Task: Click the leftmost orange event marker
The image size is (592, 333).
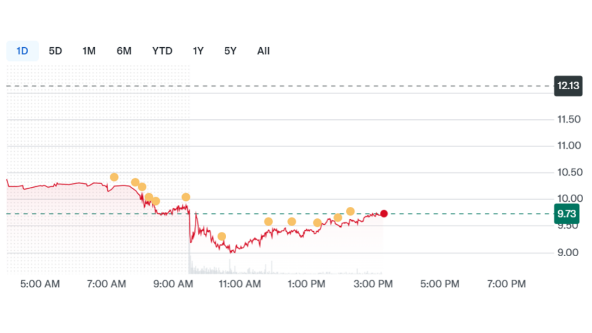Action: (x=114, y=177)
